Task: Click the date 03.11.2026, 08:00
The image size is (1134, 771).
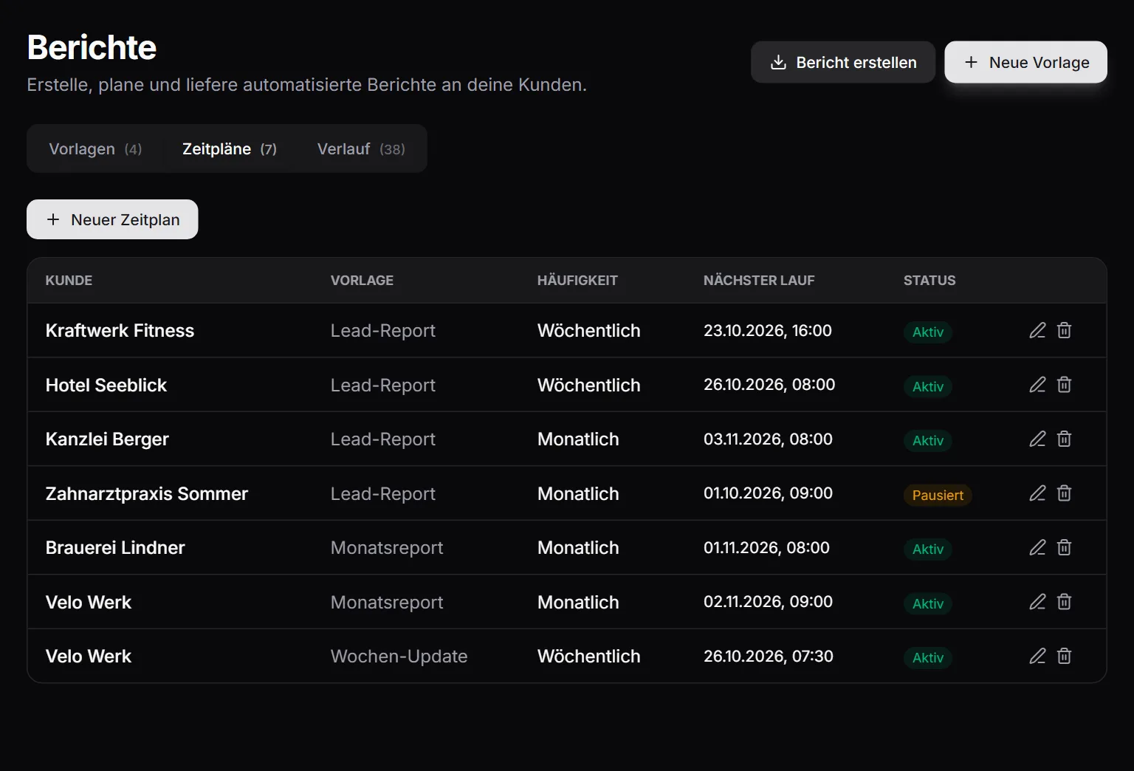Action: pyautogui.click(x=768, y=439)
